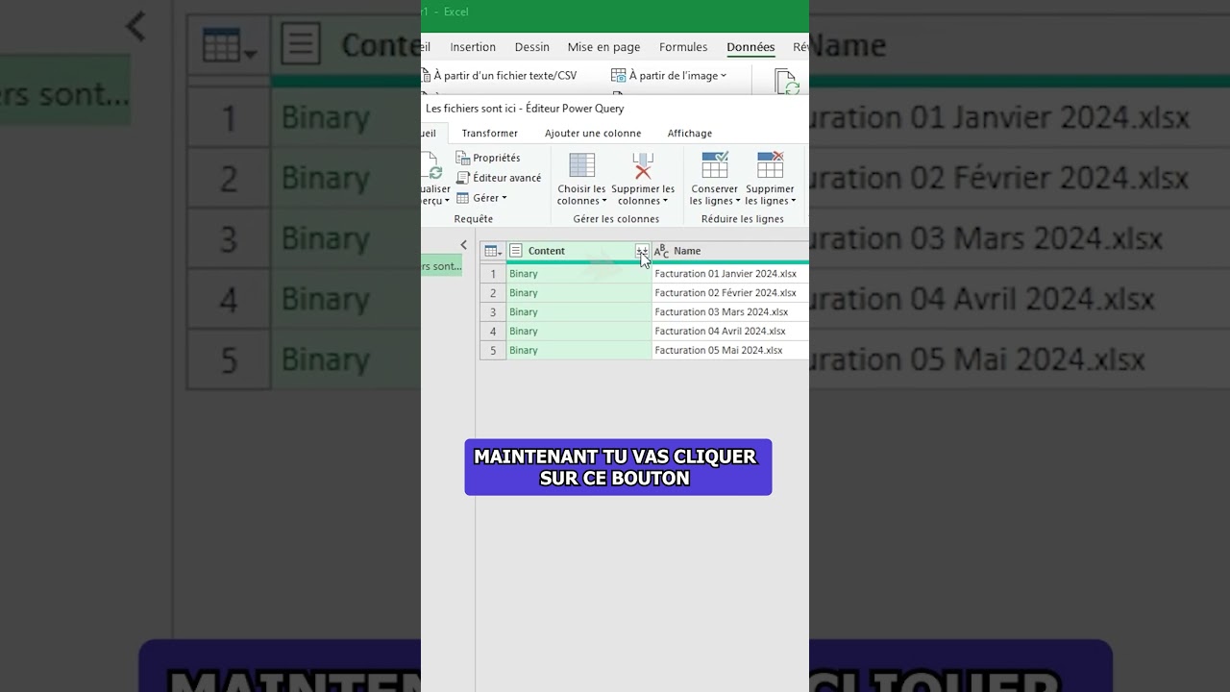Expand the Supprimer les colonnes dropdown label
This screenshot has height=692, width=1230.
pyautogui.click(x=643, y=195)
